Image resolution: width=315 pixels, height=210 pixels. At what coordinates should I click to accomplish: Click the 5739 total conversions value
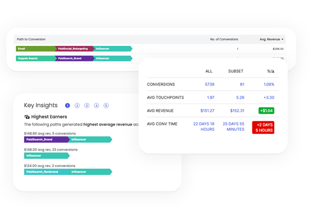[x=209, y=85]
